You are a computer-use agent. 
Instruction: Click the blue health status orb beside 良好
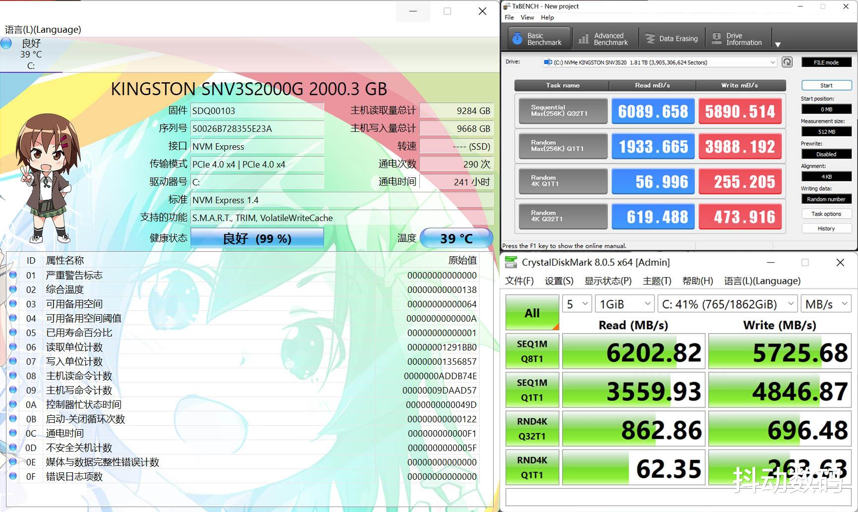pos(6,43)
